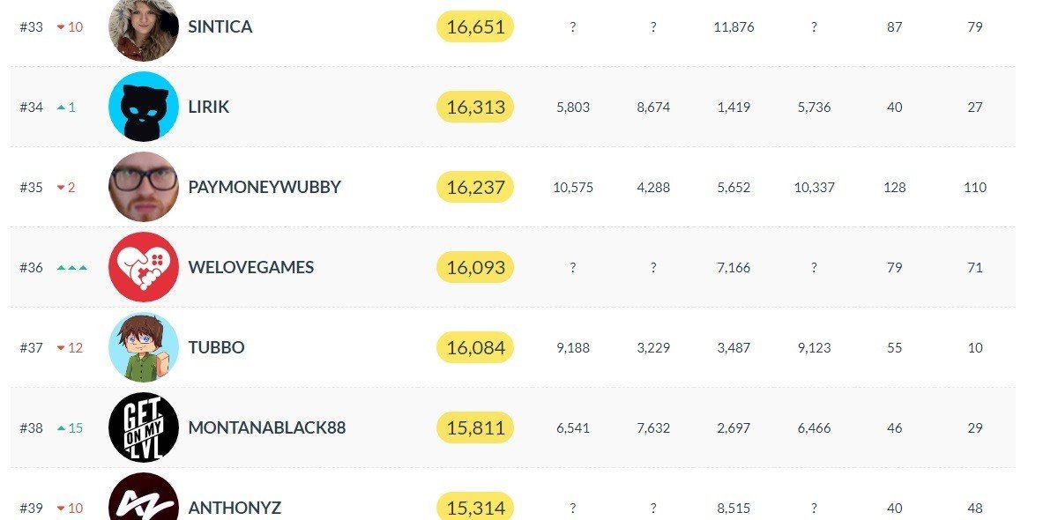The width and height of the screenshot is (1058, 520).
Task: Select TUBBO's cartoon avatar
Action: [x=144, y=347]
